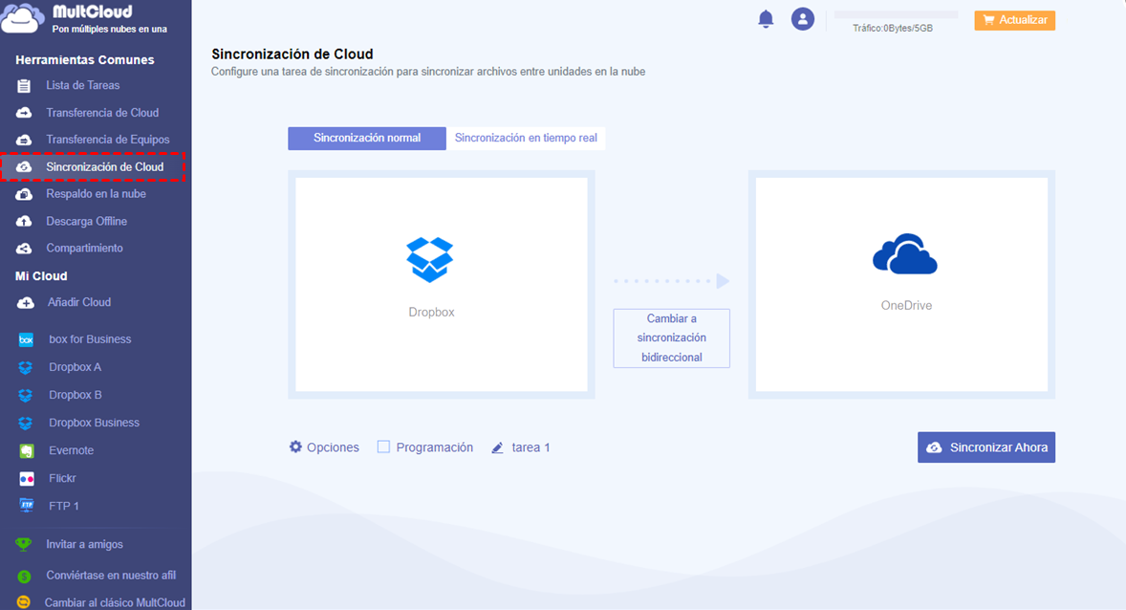Click the Actualizar upgrade button
Viewport: 1126px width, 610px height.
[x=1014, y=20]
